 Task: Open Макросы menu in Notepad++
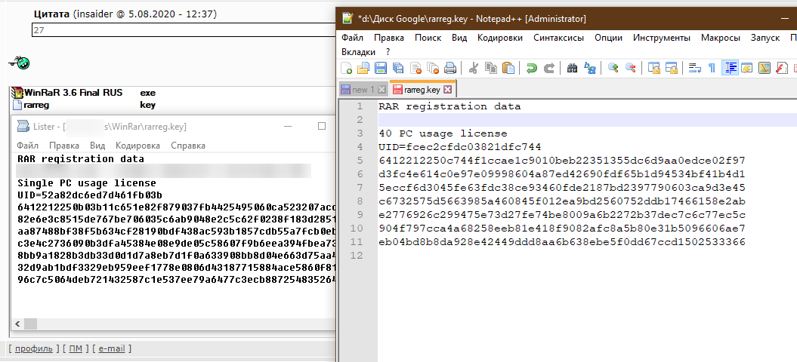pos(721,38)
